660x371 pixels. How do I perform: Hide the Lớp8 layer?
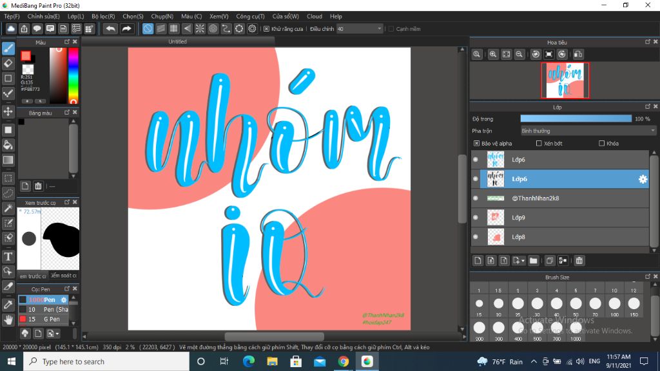[476, 237]
